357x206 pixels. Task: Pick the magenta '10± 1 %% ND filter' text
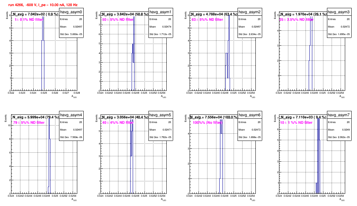click(x=296, y=122)
